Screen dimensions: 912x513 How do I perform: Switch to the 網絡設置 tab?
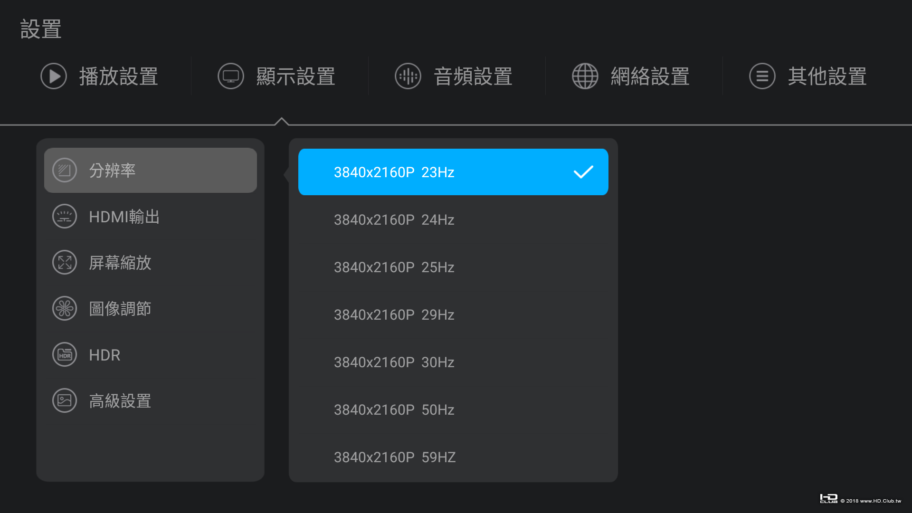pos(650,76)
